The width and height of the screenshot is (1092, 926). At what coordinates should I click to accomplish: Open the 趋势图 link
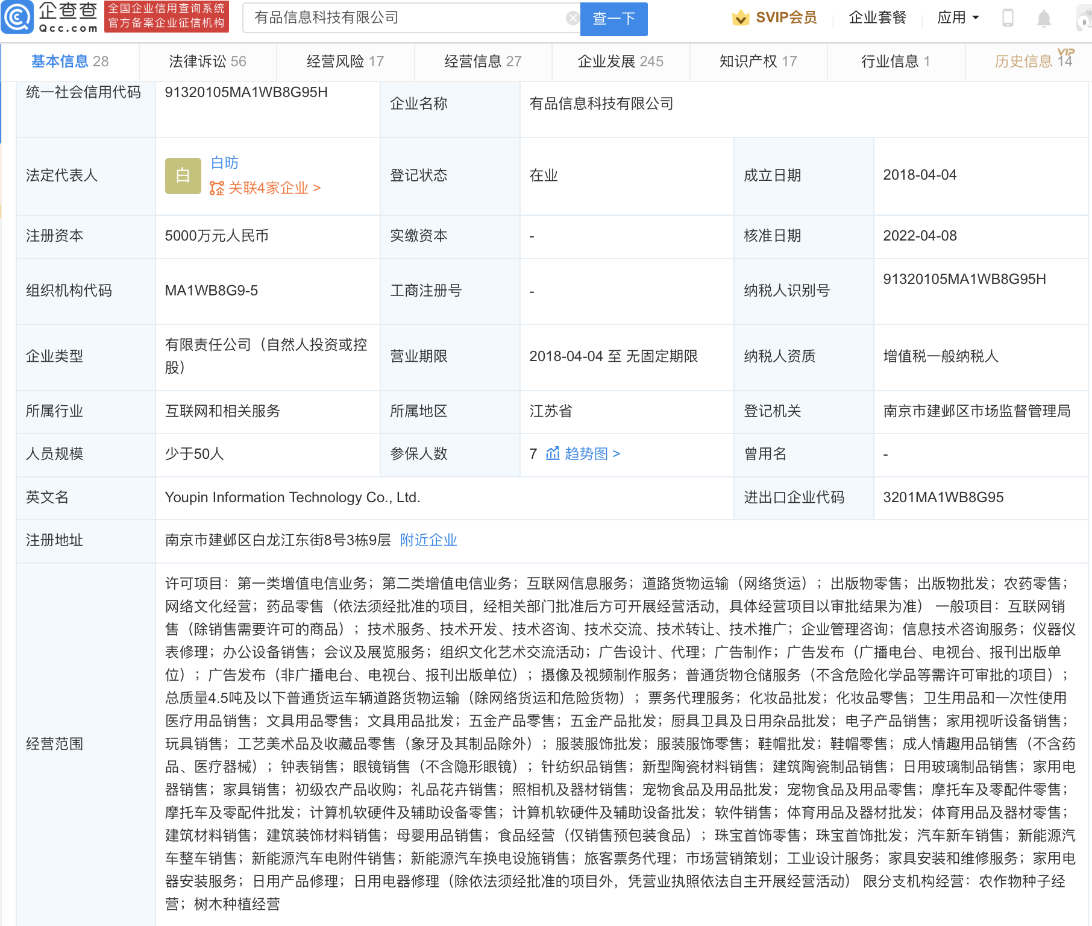pyautogui.click(x=592, y=453)
